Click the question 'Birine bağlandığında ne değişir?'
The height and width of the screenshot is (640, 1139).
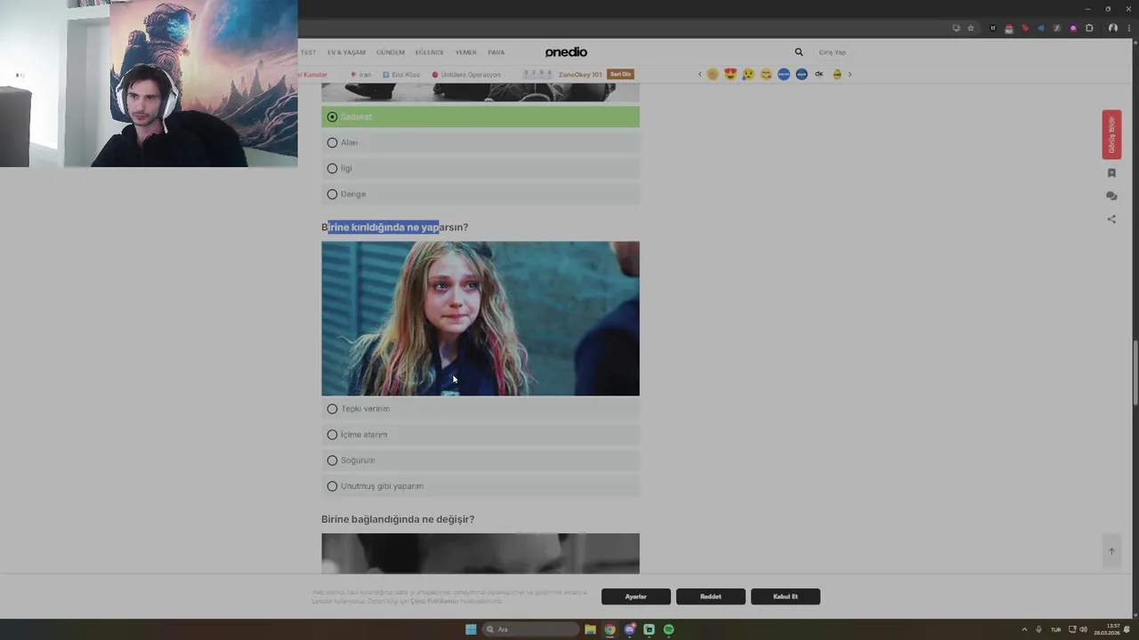[398, 519]
